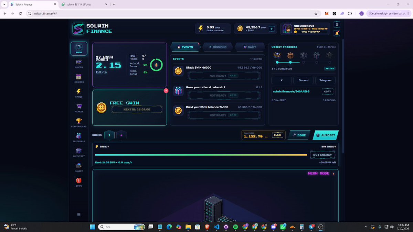The image size is (413, 232).
Task: Click the Done button
Action: 299,135
